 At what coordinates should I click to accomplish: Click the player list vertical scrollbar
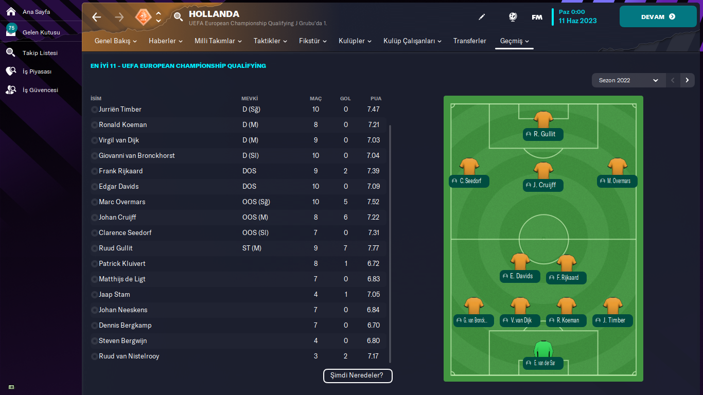pyautogui.click(x=390, y=242)
